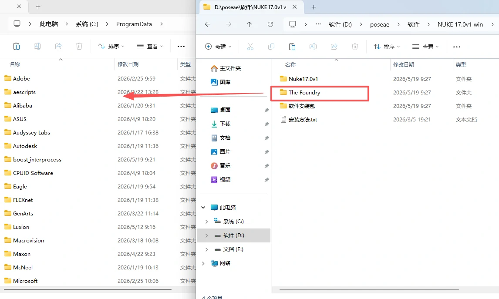Expand chevron after ProgramData in left breadcrumb
The width and height of the screenshot is (499, 299).
click(162, 24)
